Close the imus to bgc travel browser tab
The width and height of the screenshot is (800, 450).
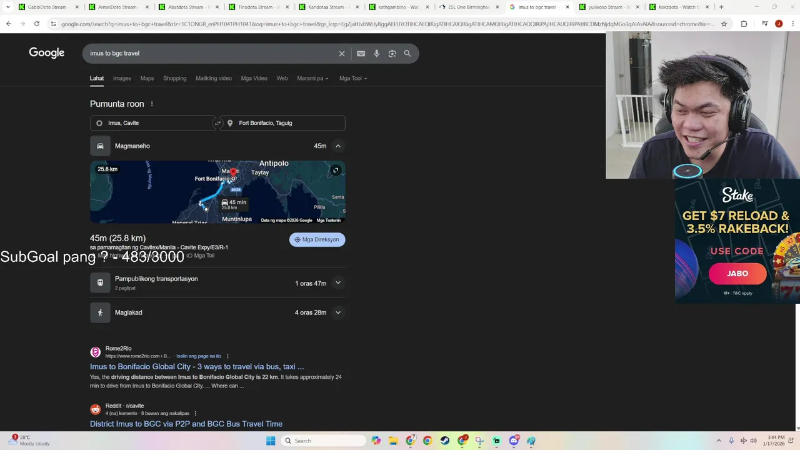(x=567, y=7)
